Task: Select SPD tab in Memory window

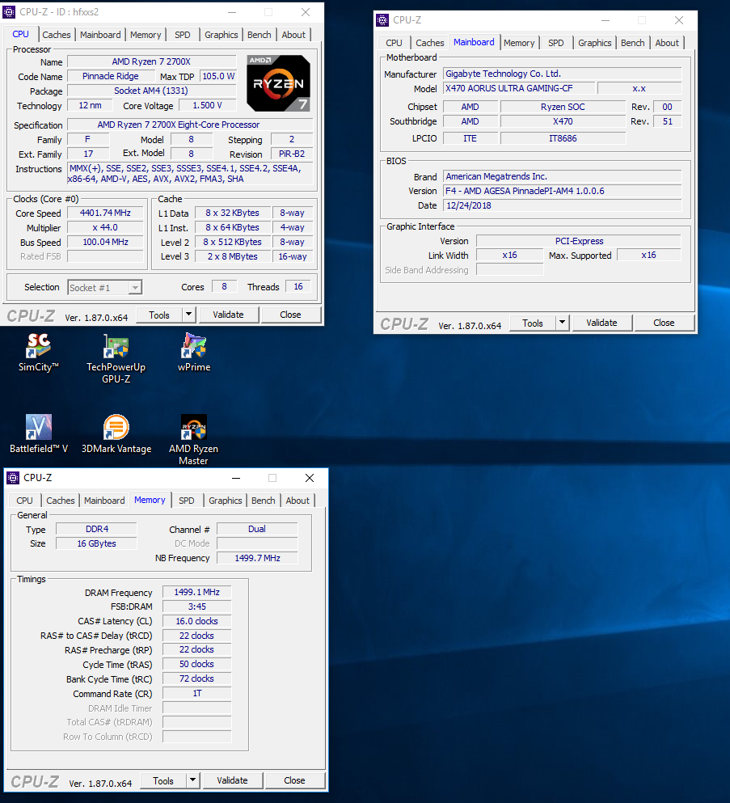Action: tap(186, 501)
